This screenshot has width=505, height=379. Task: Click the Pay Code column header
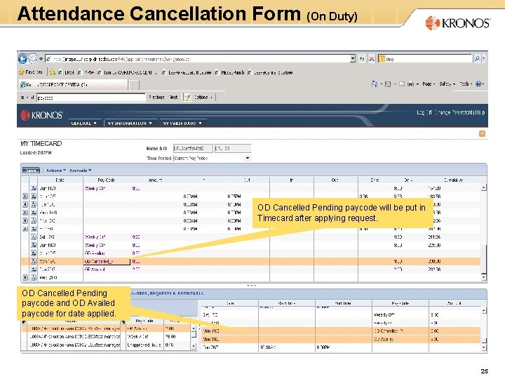tap(107, 180)
